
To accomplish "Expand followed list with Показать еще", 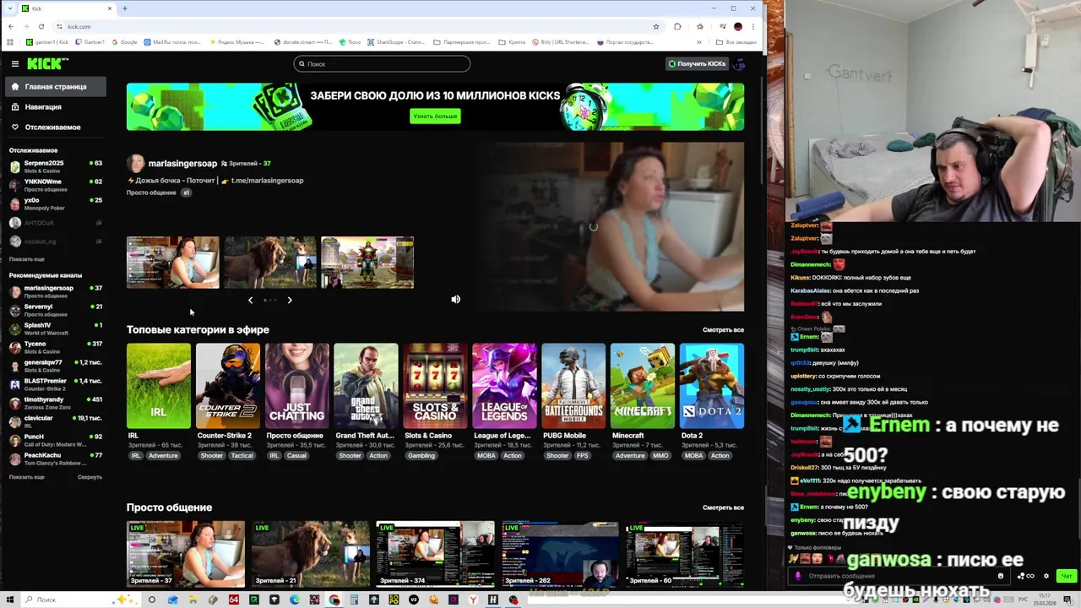I will [27, 259].
